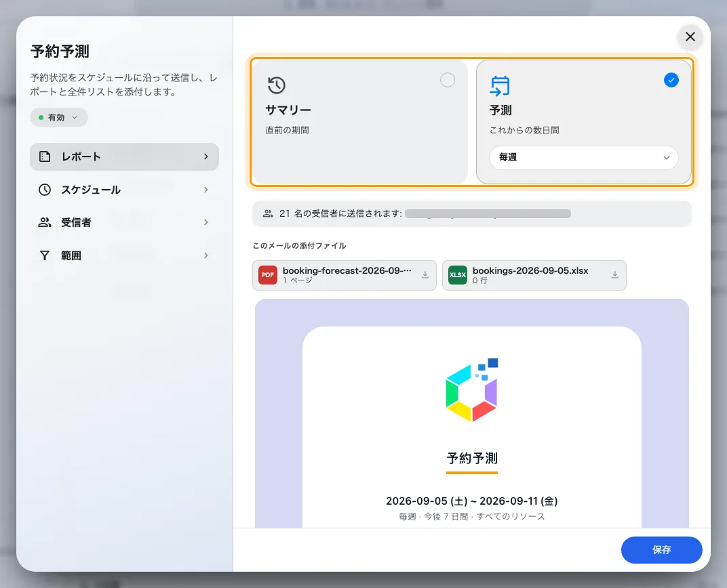Open the 毎週 frequency dropdown
The width and height of the screenshot is (727, 588).
pyautogui.click(x=584, y=157)
